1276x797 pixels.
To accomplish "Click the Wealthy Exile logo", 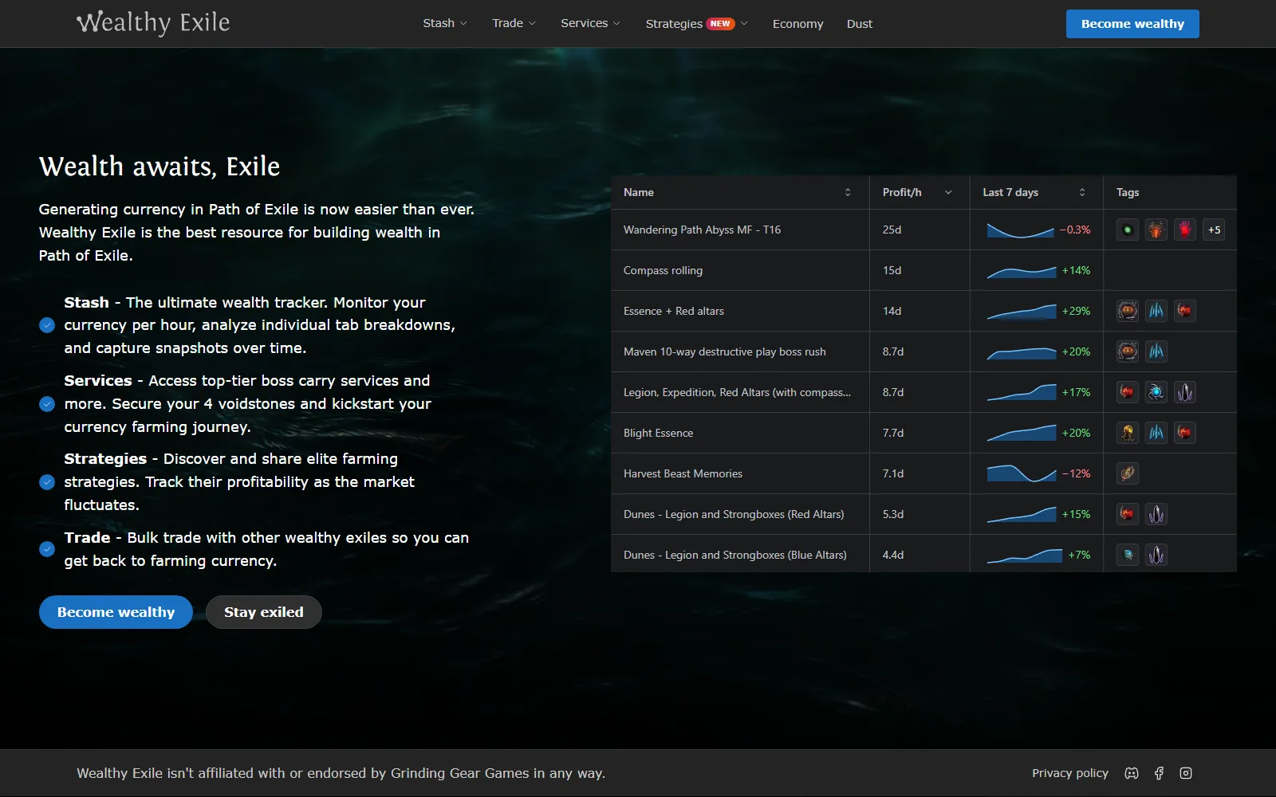I will click(x=153, y=23).
